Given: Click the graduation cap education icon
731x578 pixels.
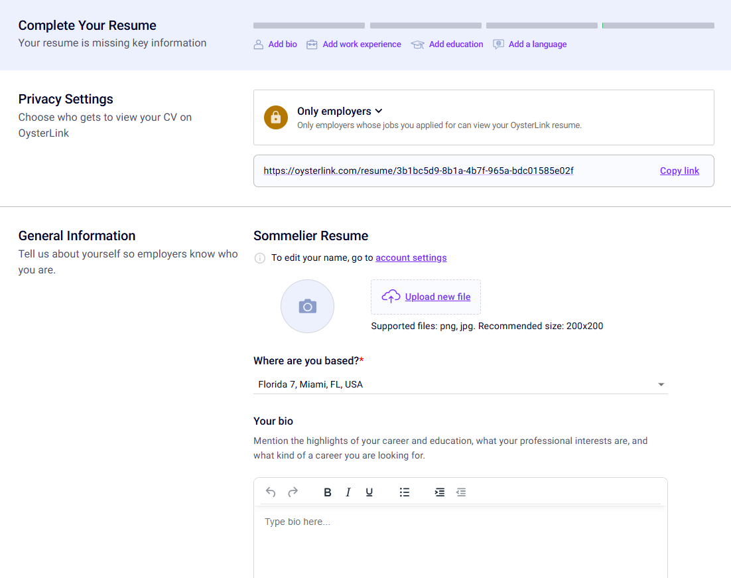Looking at the screenshot, I should [x=417, y=44].
